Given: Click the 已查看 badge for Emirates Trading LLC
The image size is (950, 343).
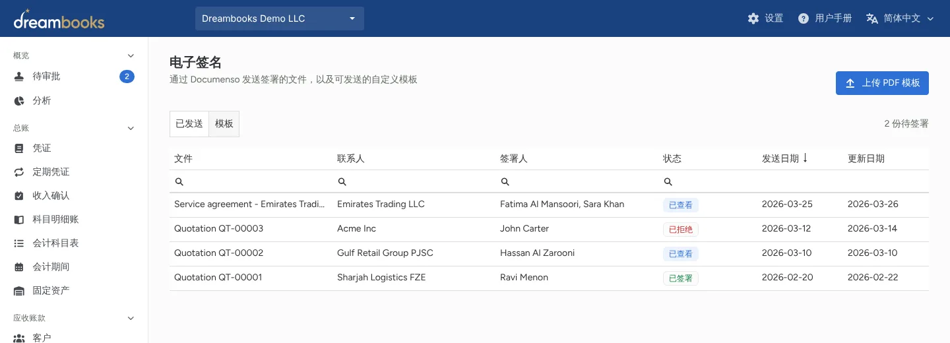Looking at the screenshot, I should (x=681, y=205).
